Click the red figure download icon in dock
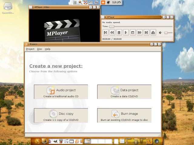Screen dimensions: 194x145 61,141
